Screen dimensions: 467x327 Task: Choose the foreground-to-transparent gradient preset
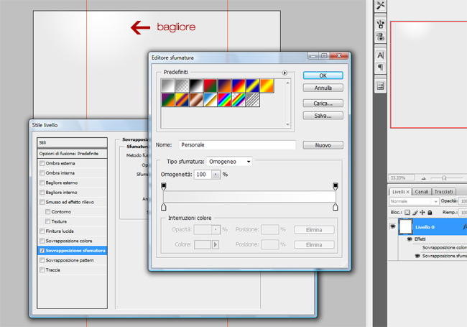point(182,86)
